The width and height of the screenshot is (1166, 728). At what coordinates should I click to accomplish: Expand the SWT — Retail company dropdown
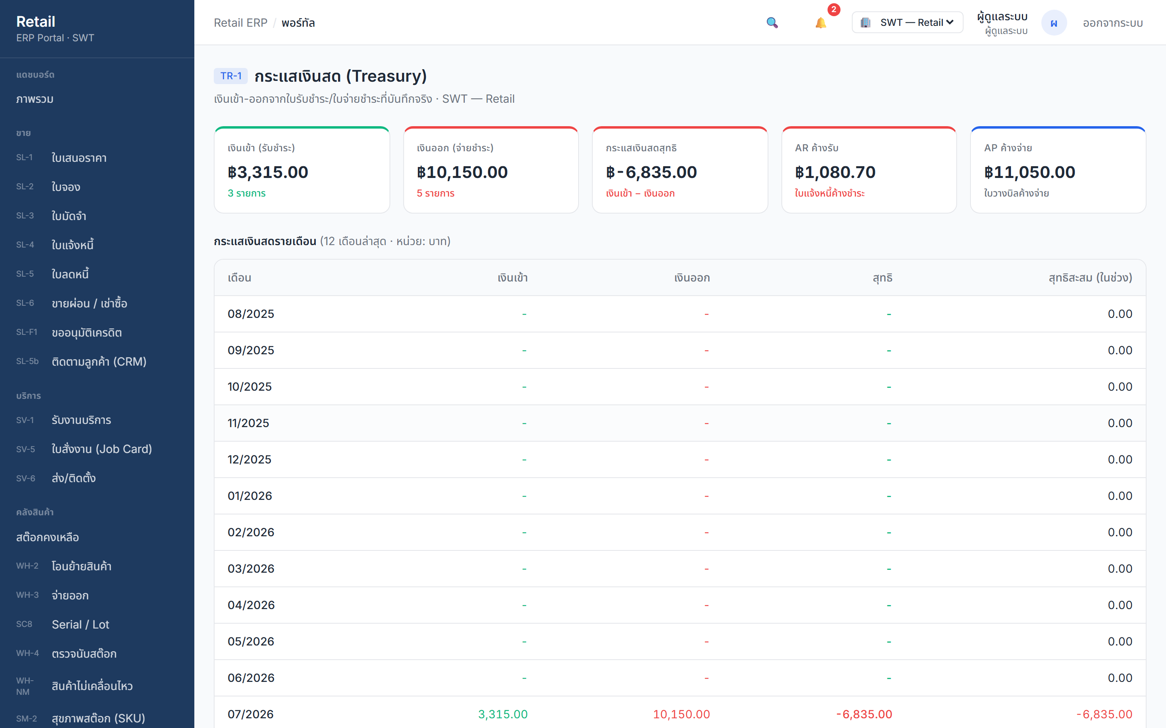[x=907, y=23]
